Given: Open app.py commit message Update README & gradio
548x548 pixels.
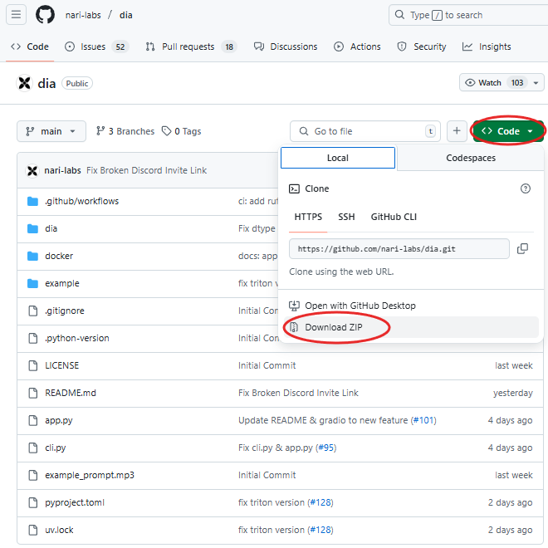Looking at the screenshot, I should click(323, 420).
